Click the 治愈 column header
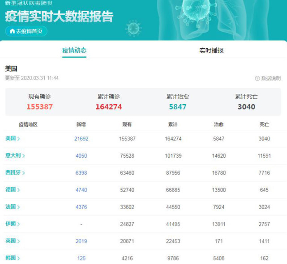Image resolution: width=287 pixels, height=264 pixels. [219, 125]
